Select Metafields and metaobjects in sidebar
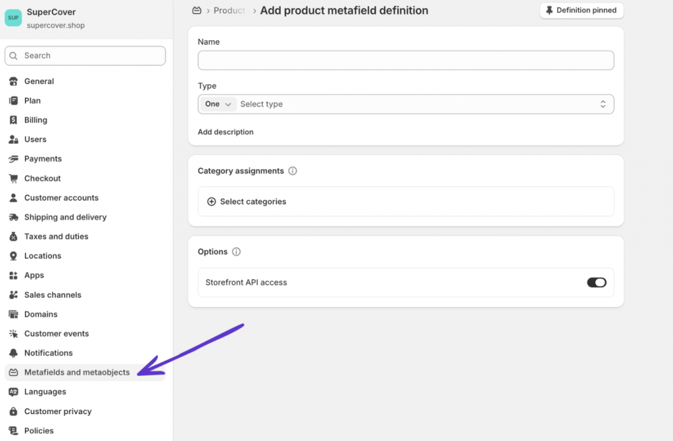This screenshot has height=441, width=673. (77, 371)
